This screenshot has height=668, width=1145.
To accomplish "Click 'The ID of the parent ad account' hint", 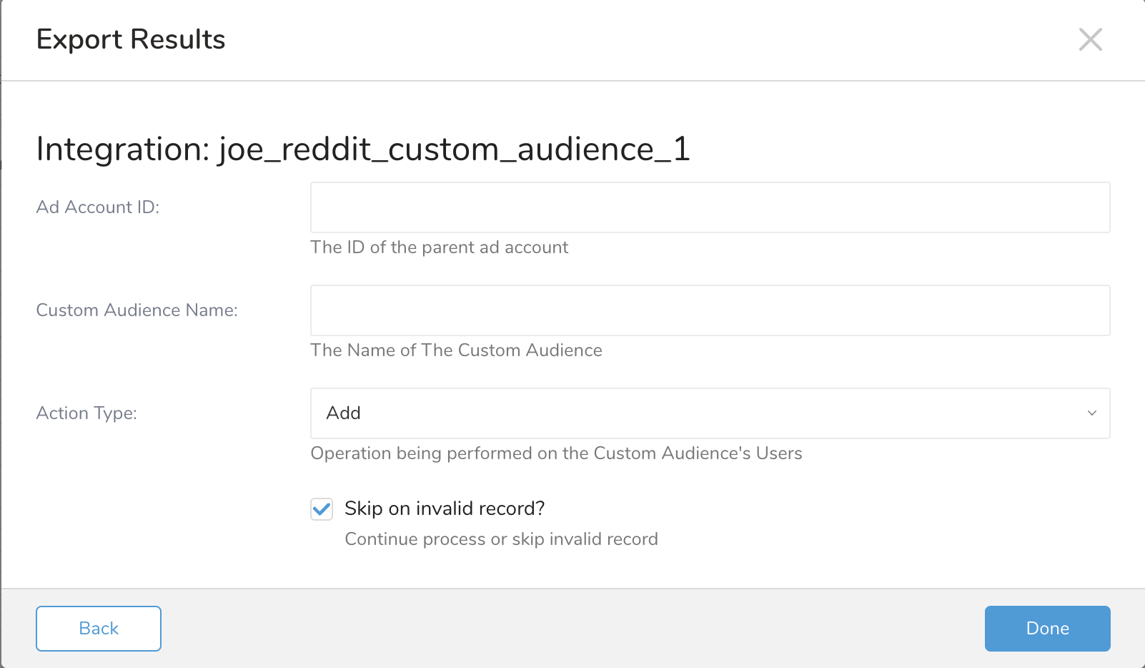I will pos(439,247).
